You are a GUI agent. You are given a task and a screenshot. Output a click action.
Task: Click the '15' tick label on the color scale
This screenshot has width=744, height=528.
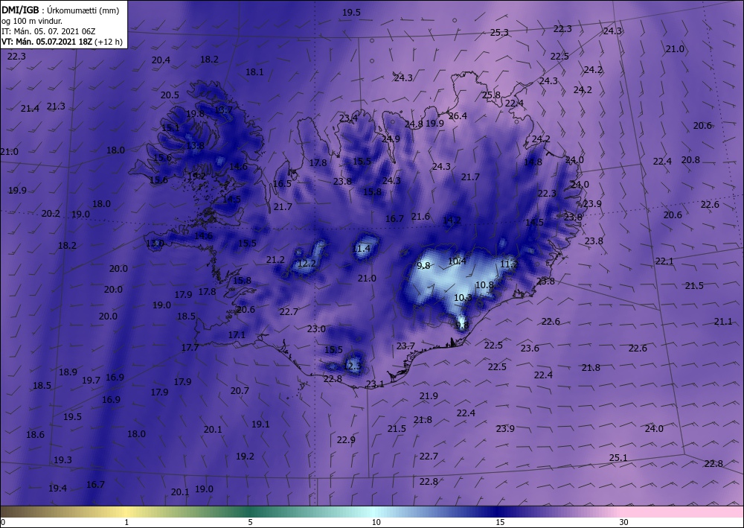499,523
